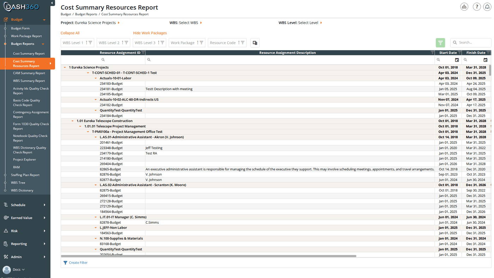Click the filter icon on WBS Level 1 group
The width and height of the screenshot is (494, 278).
coord(91,43)
